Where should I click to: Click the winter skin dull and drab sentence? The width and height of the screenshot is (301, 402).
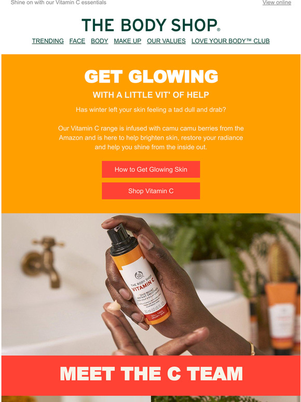point(151,110)
